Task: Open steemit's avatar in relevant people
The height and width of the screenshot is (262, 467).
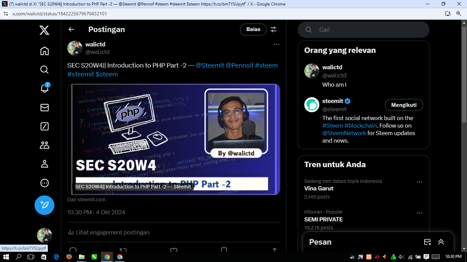Action: point(312,105)
